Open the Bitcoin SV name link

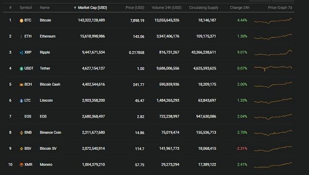point(48,148)
